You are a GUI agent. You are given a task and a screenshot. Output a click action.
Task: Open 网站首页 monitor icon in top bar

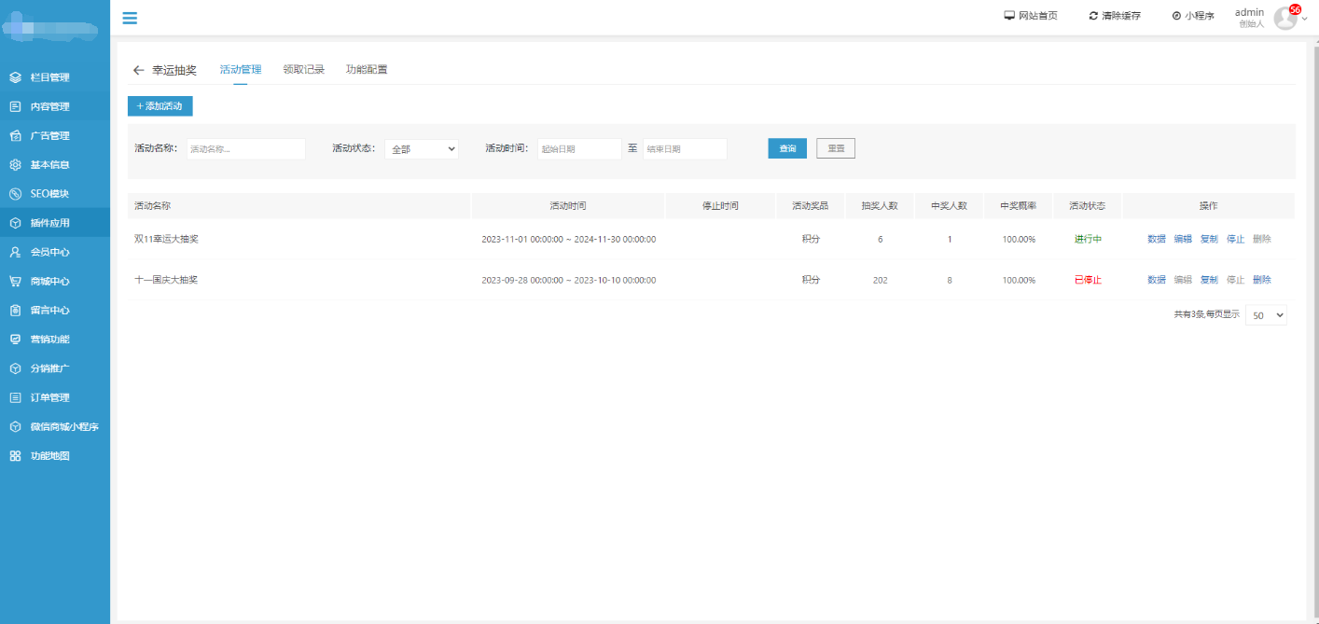tap(1008, 16)
